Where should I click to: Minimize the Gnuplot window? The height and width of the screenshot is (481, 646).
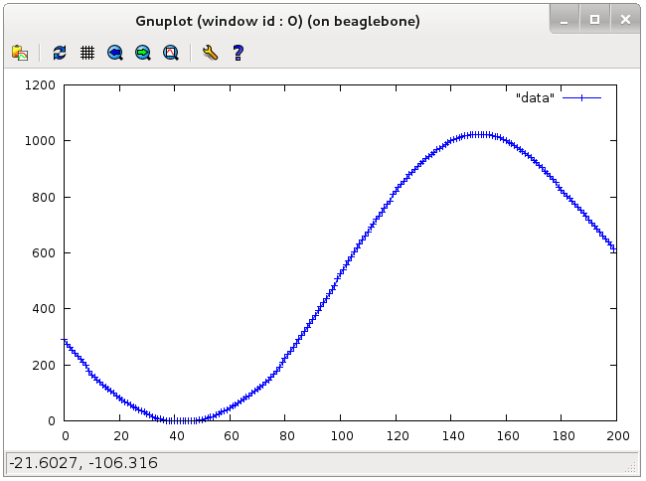click(x=565, y=19)
